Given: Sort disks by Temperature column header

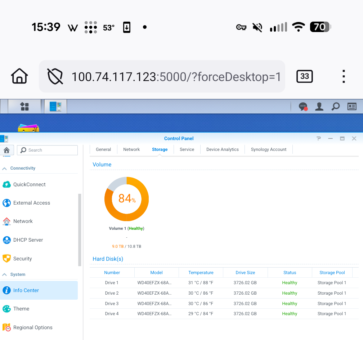Looking at the screenshot, I should coord(201,273).
